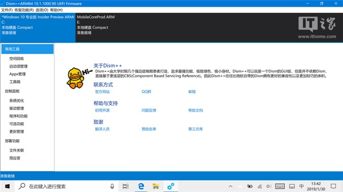The width and height of the screenshot is (343, 192).
Task: Click the OneDrive cloud tray icon
Action: pos(240,186)
